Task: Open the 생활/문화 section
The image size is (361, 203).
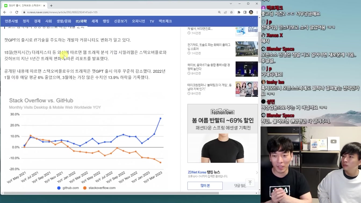Action: pos(64,21)
